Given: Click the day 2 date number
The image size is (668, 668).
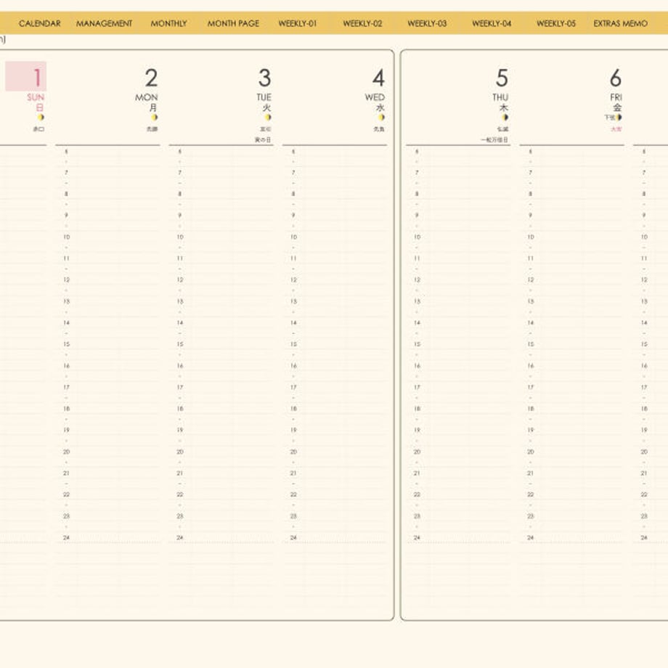Looking at the screenshot, I should pos(151,78).
